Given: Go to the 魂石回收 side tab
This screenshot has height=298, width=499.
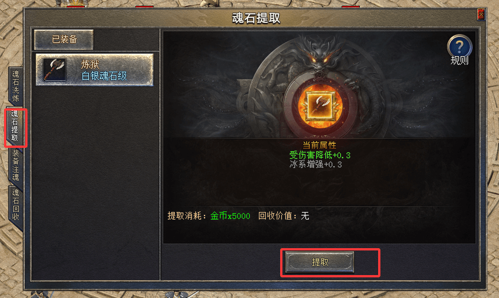Looking at the screenshot, I should tap(15, 205).
